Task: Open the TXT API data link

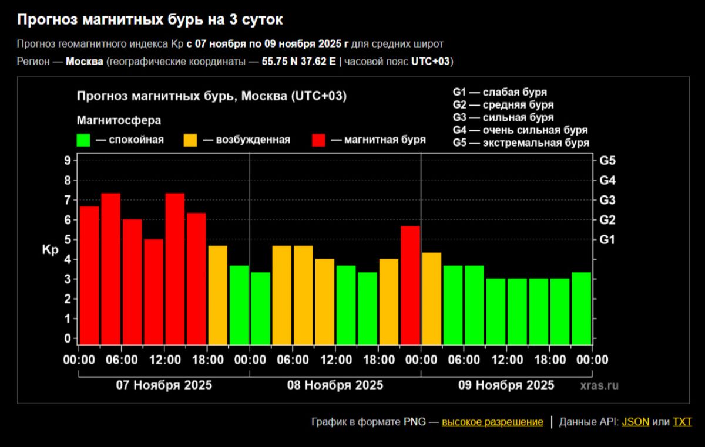Action: point(682,422)
